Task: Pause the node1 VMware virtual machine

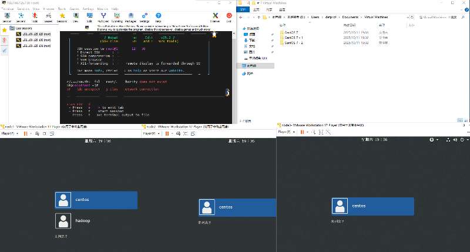Action: point(25,133)
